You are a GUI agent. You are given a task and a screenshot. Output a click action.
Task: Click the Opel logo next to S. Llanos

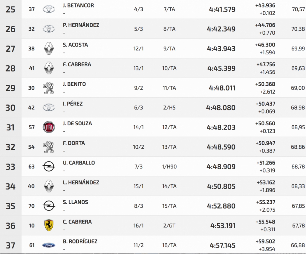(x=49, y=206)
